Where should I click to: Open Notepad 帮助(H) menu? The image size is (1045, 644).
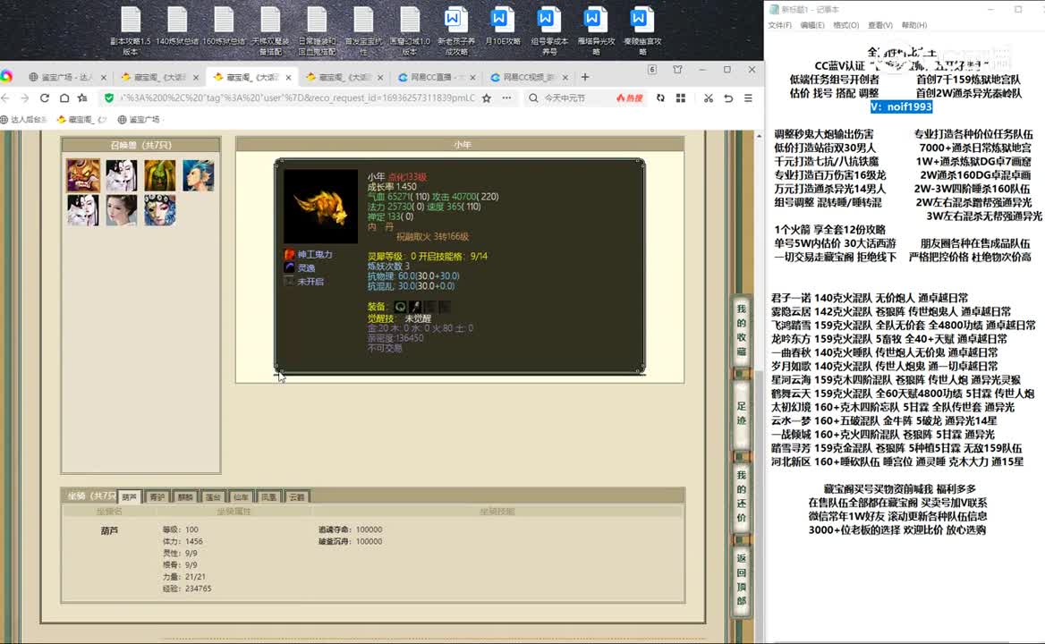(x=913, y=25)
